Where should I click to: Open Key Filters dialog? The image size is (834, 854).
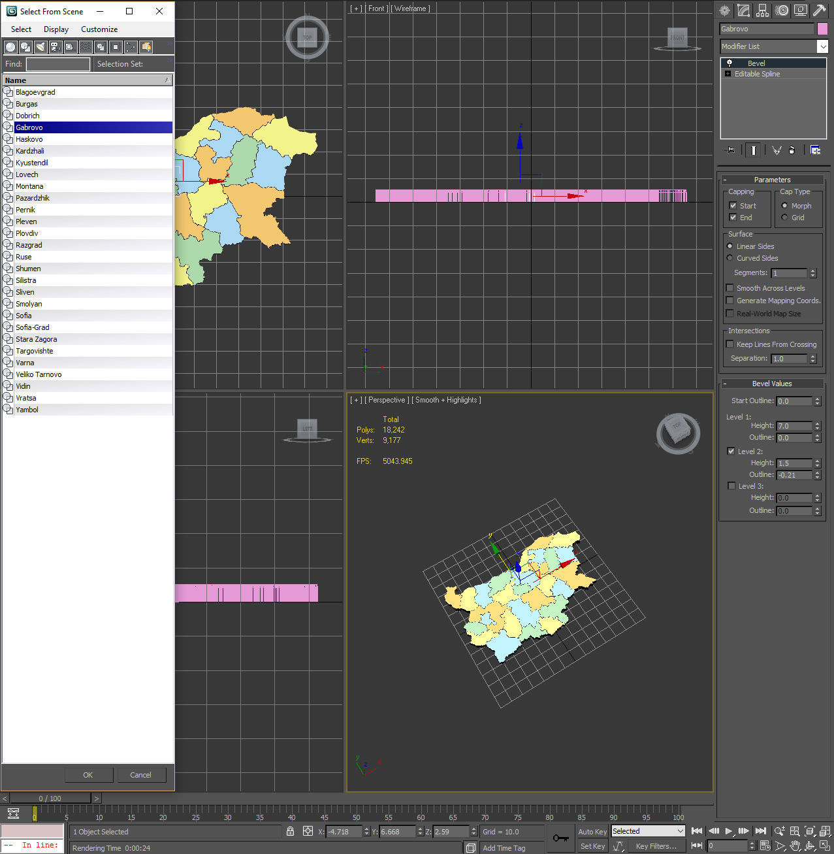656,846
